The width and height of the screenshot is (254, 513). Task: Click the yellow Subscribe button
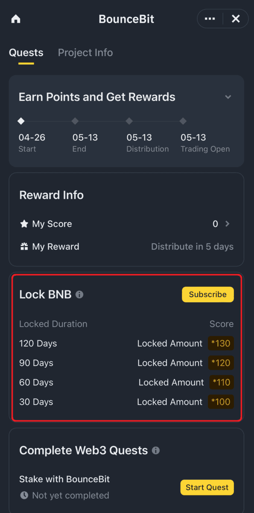pos(208,295)
